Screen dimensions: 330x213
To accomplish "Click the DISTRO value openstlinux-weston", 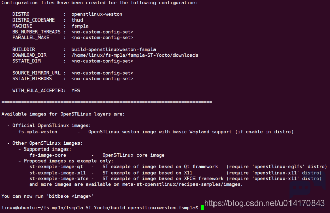I will click(x=97, y=14).
